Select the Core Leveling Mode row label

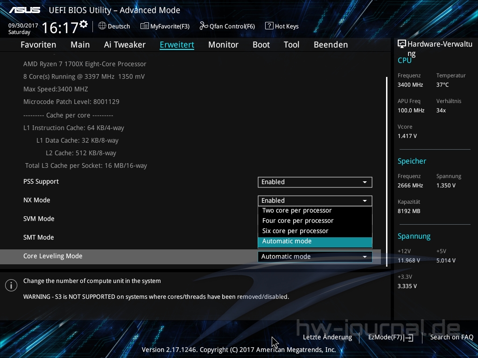pos(53,256)
